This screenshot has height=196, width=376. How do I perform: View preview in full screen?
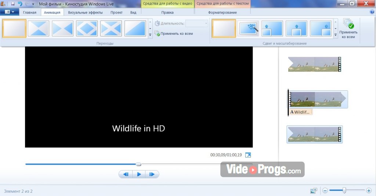pyautogui.click(x=248, y=155)
